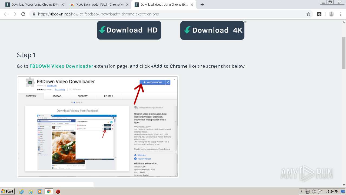Close the first Download Videos tab

[x=63, y=5]
